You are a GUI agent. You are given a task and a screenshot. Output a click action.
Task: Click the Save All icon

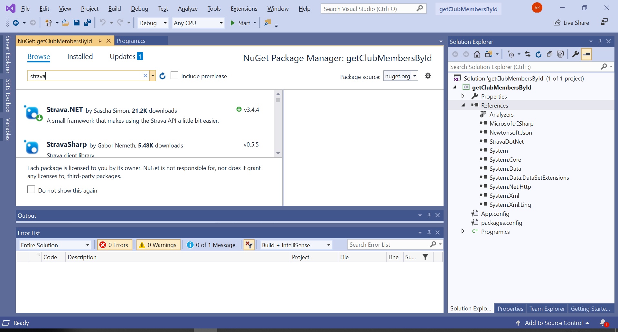(87, 23)
